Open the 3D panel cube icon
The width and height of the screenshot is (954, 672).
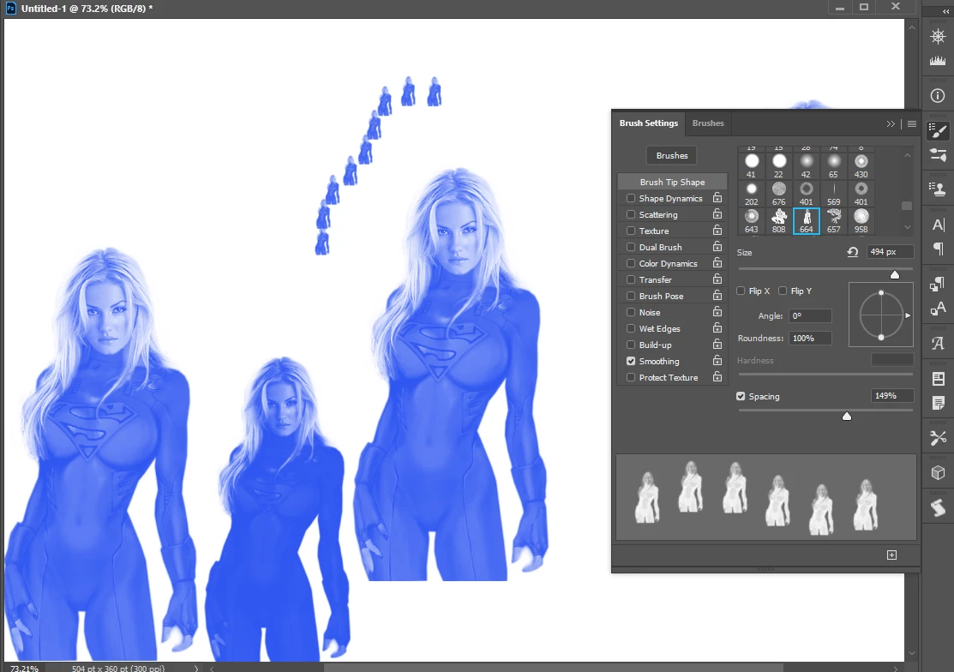click(938, 472)
